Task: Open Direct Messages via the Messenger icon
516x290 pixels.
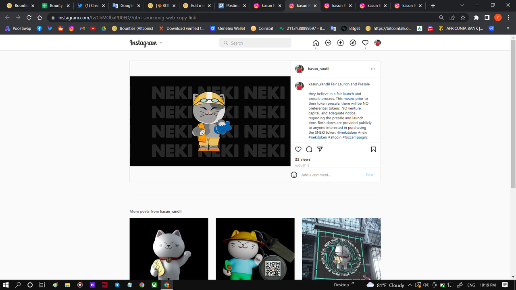Action: 328,42
